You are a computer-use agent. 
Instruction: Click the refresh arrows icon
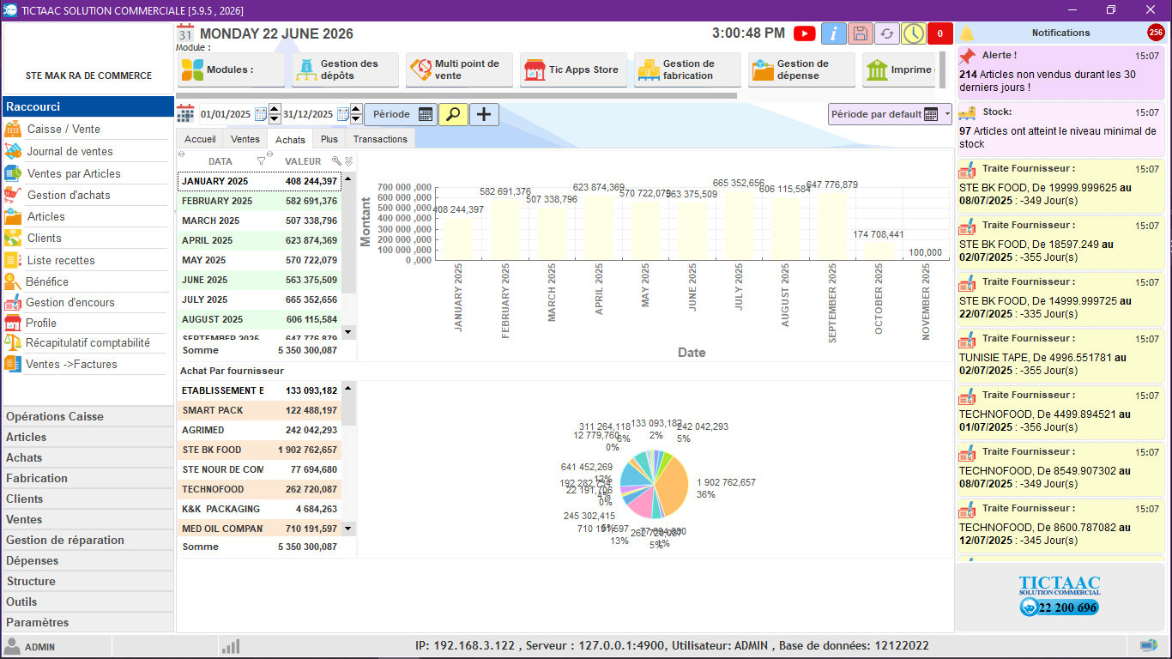[887, 33]
